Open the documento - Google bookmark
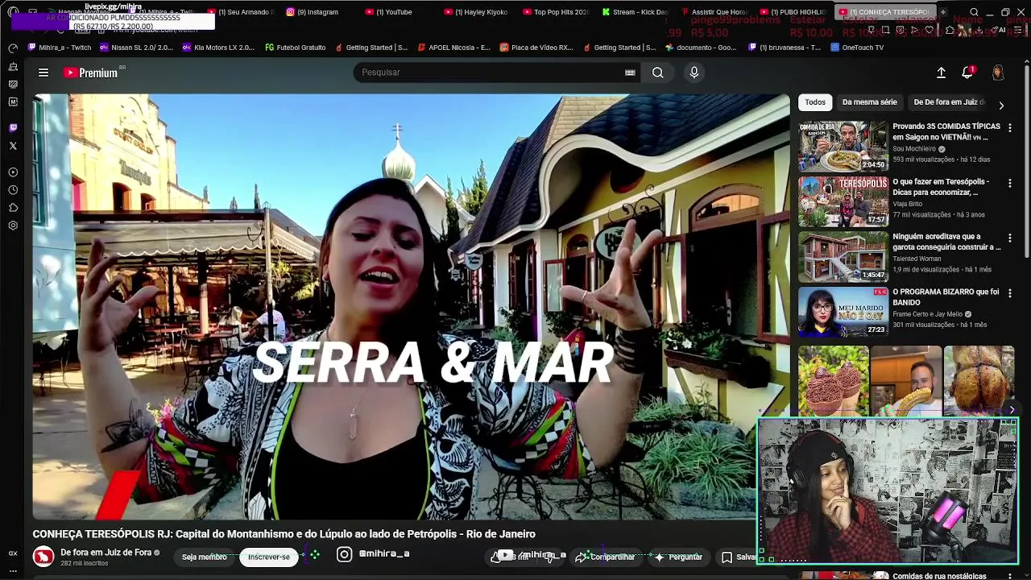The width and height of the screenshot is (1031, 580). (x=700, y=48)
